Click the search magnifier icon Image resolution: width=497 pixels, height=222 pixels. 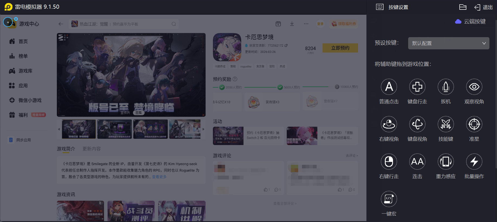tap(174, 24)
